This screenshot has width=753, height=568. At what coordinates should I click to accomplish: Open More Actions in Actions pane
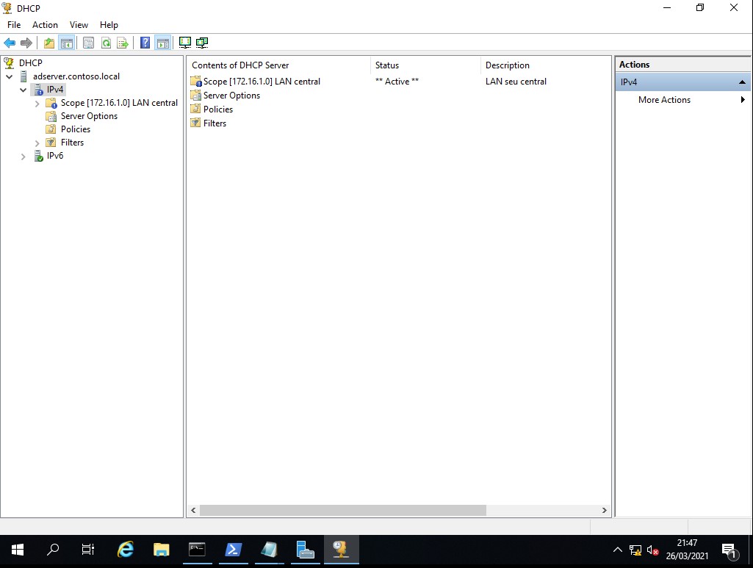pos(664,100)
